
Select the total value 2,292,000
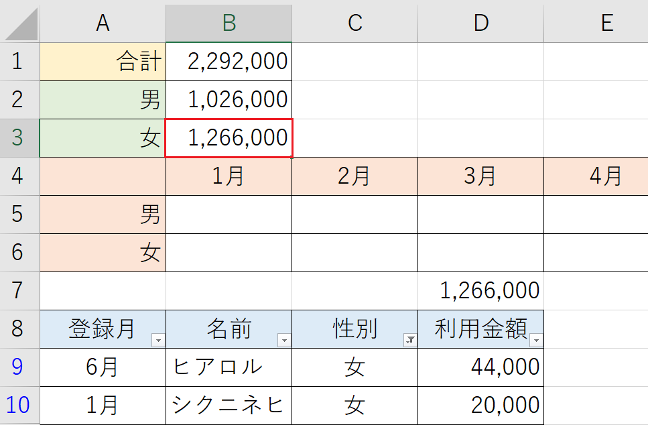(229, 62)
